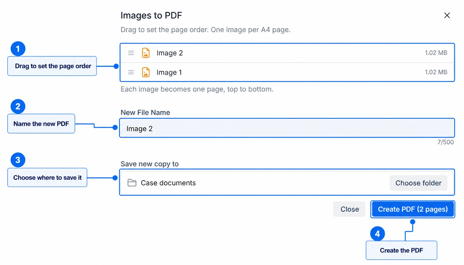Click the drag handle for Image 2
This screenshot has width=464, height=265.
point(131,53)
